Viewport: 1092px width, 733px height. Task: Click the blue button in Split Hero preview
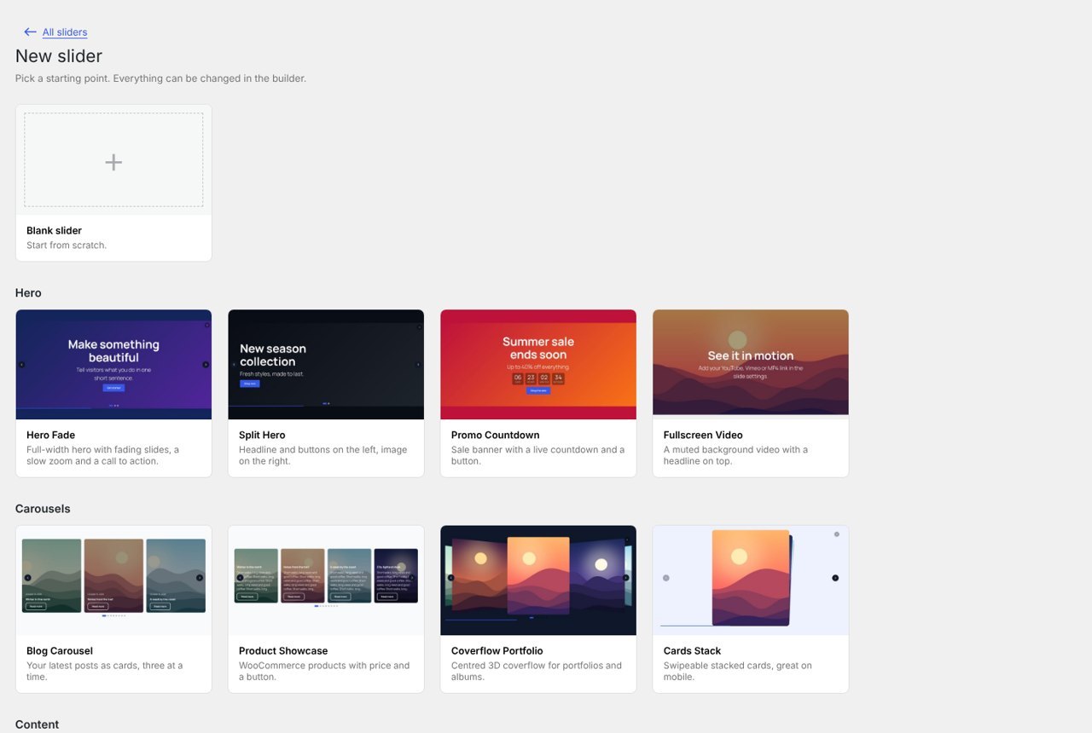[250, 384]
